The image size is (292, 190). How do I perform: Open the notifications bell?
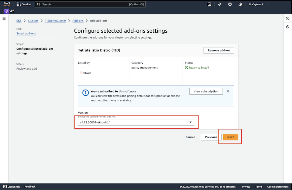coord(220,4)
